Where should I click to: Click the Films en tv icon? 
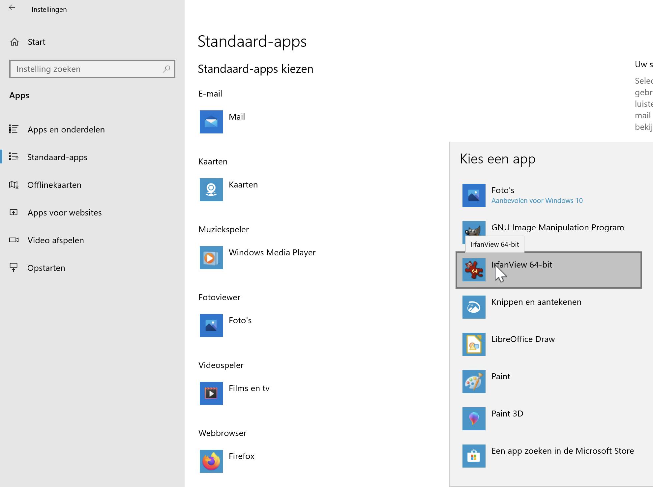(x=211, y=393)
